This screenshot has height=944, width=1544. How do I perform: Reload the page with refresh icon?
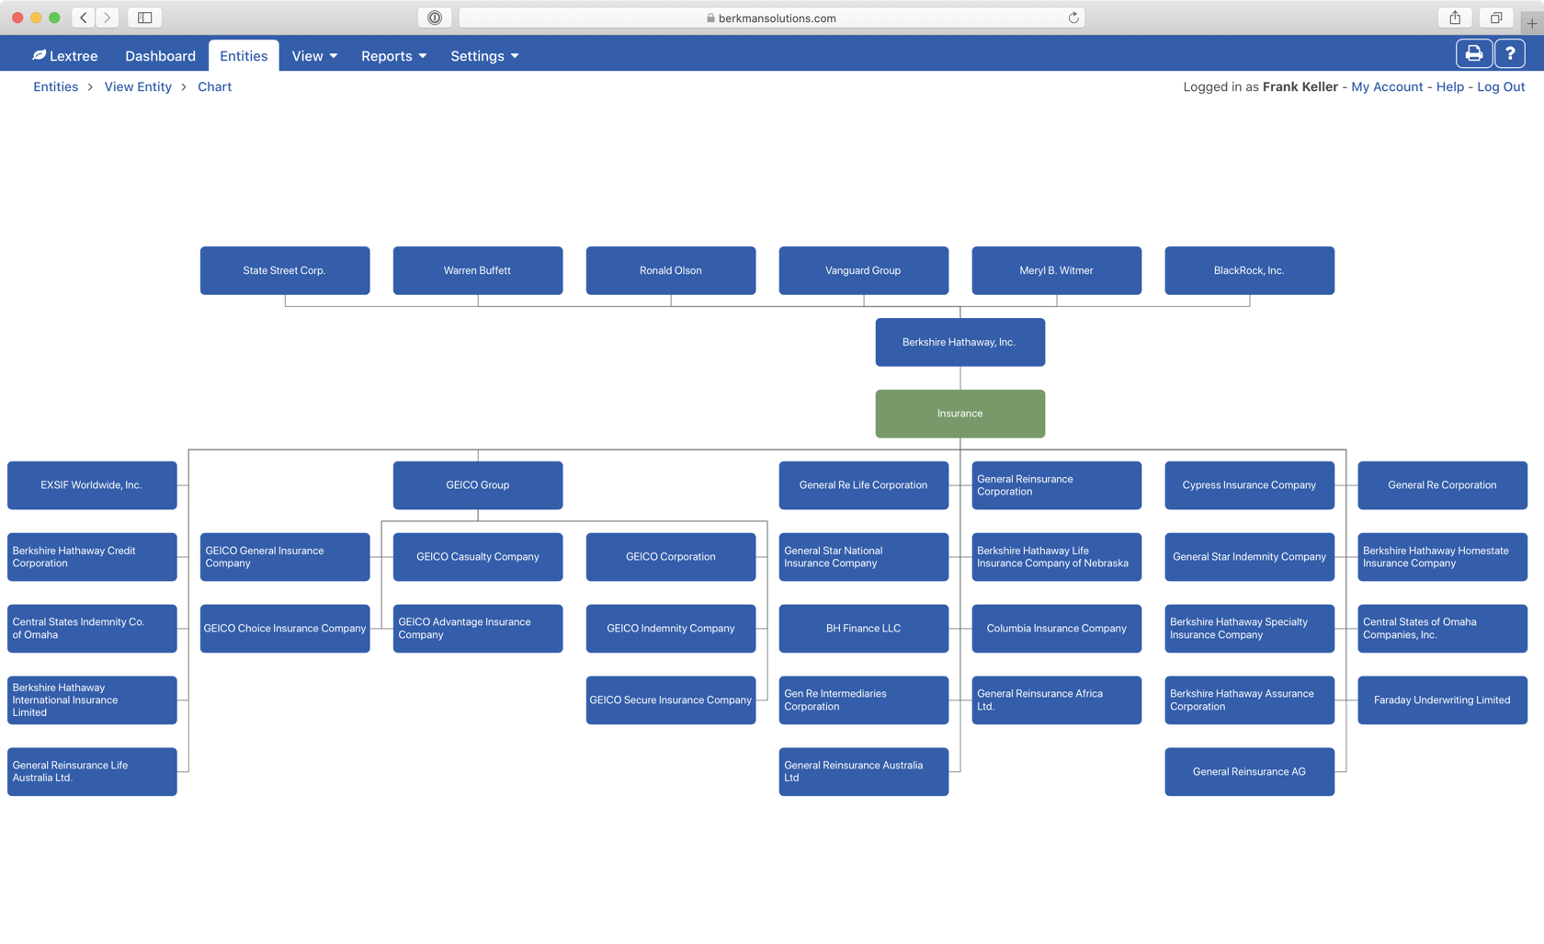[x=1073, y=17]
